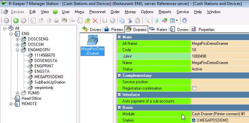Select Head Office in the tree
The height and width of the screenshot is (123, 249).
point(31,98)
